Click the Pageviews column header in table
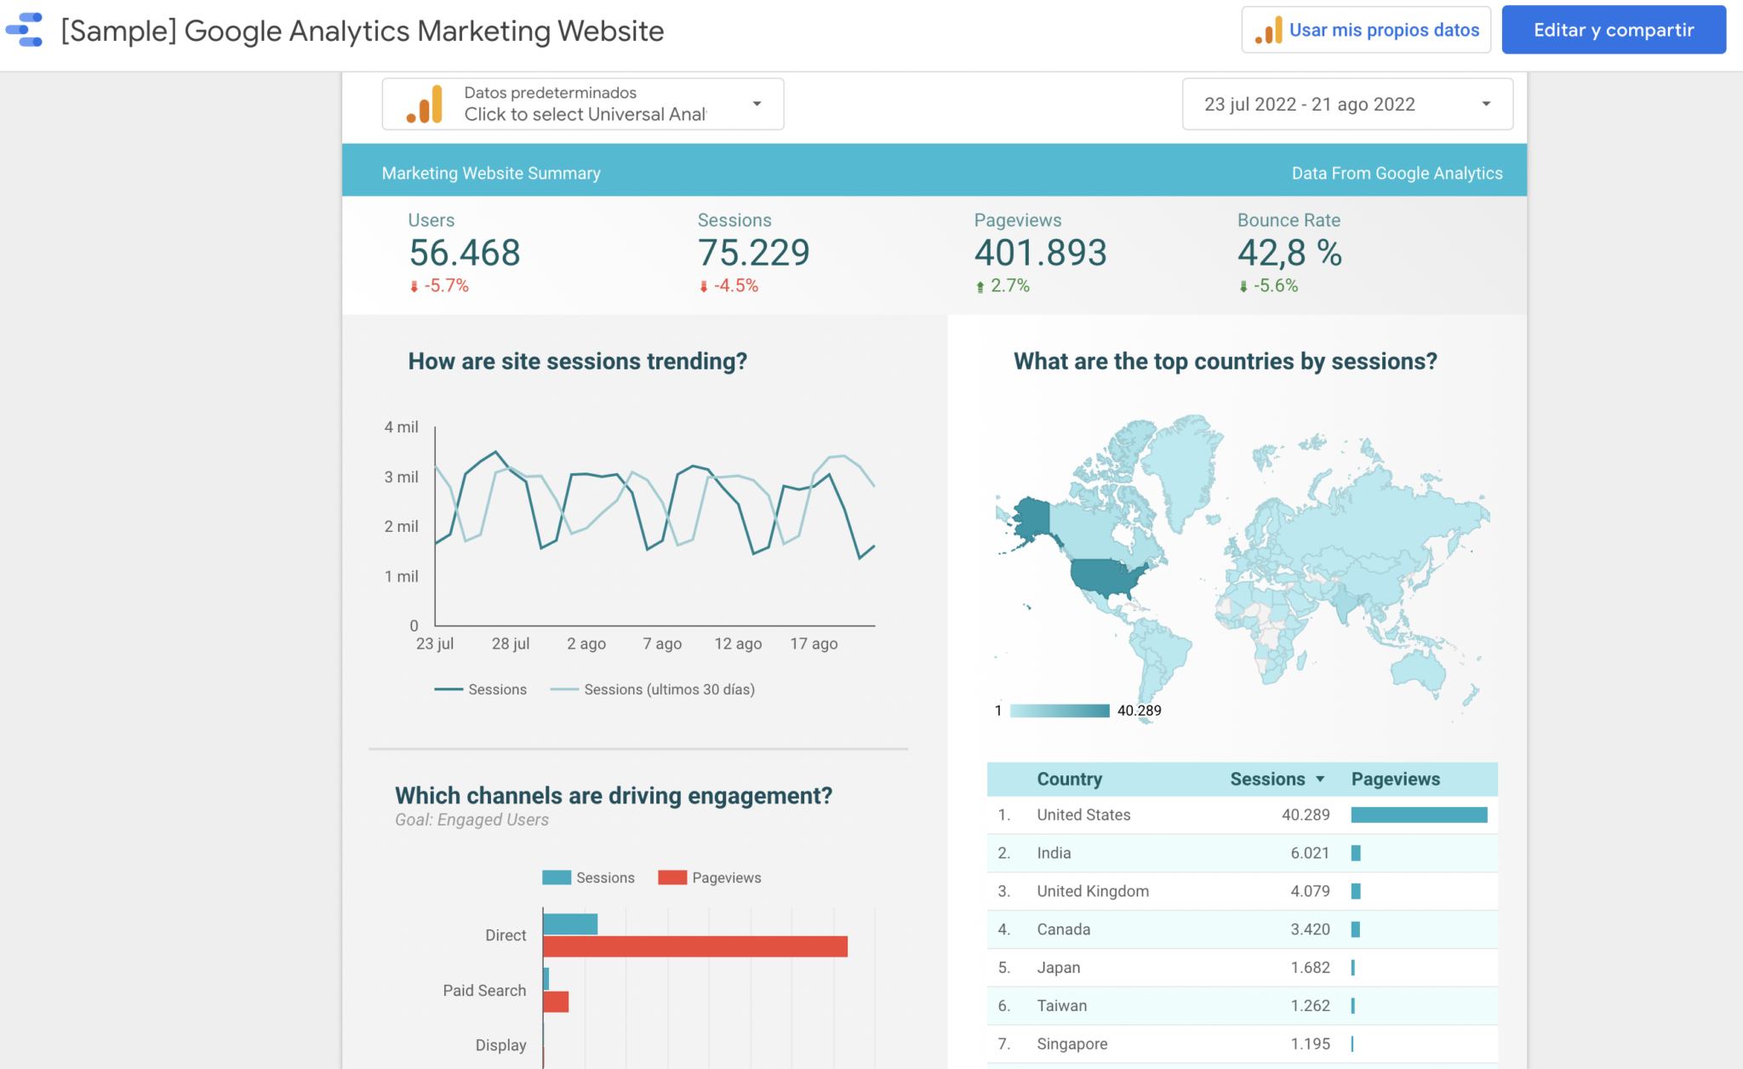Viewport: 1743px width, 1069px height. [1395, 779]
